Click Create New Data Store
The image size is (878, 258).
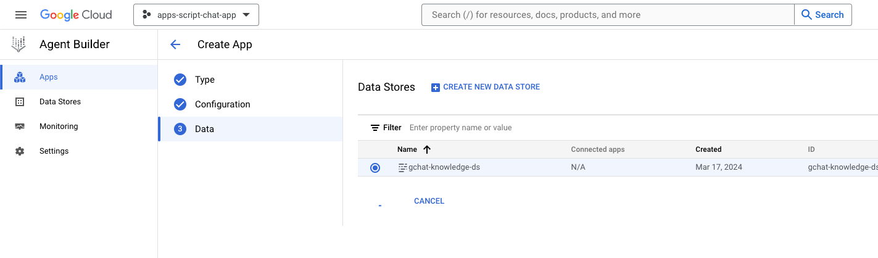(x=485, y=87)
